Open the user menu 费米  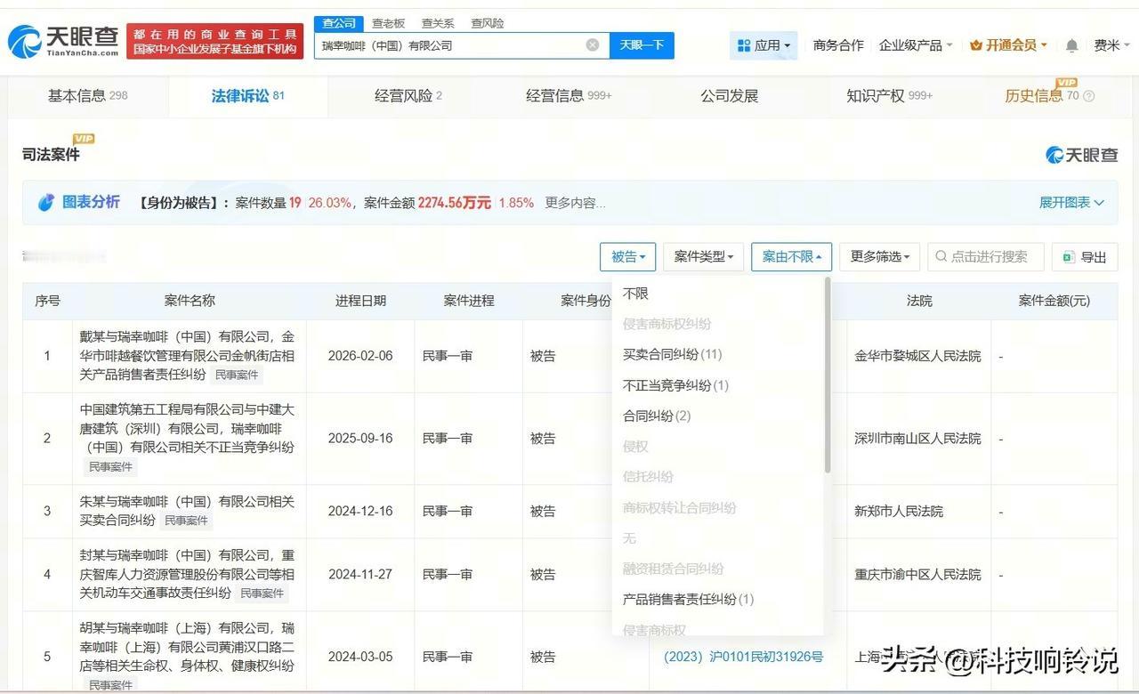coord(1112,45)
